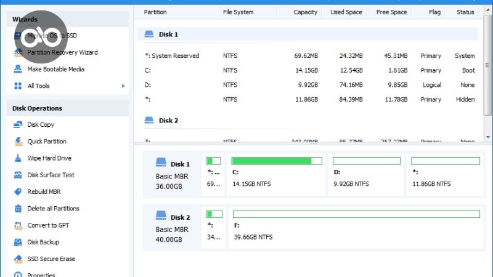Expand the All Tools submenu arrow

123,86
